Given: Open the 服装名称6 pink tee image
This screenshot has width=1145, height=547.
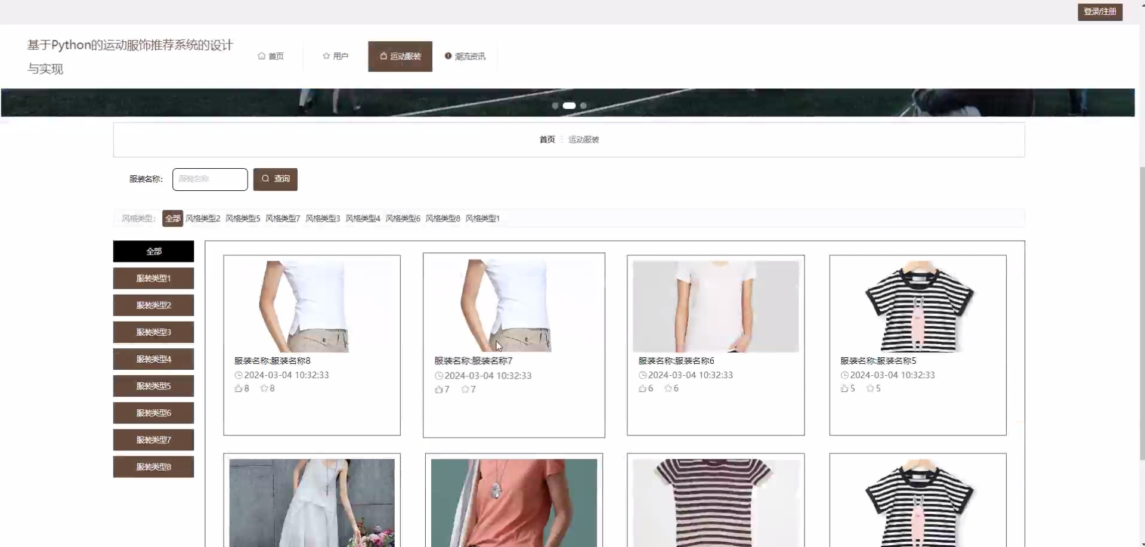Looking at the screenshot, I should 716,306.
